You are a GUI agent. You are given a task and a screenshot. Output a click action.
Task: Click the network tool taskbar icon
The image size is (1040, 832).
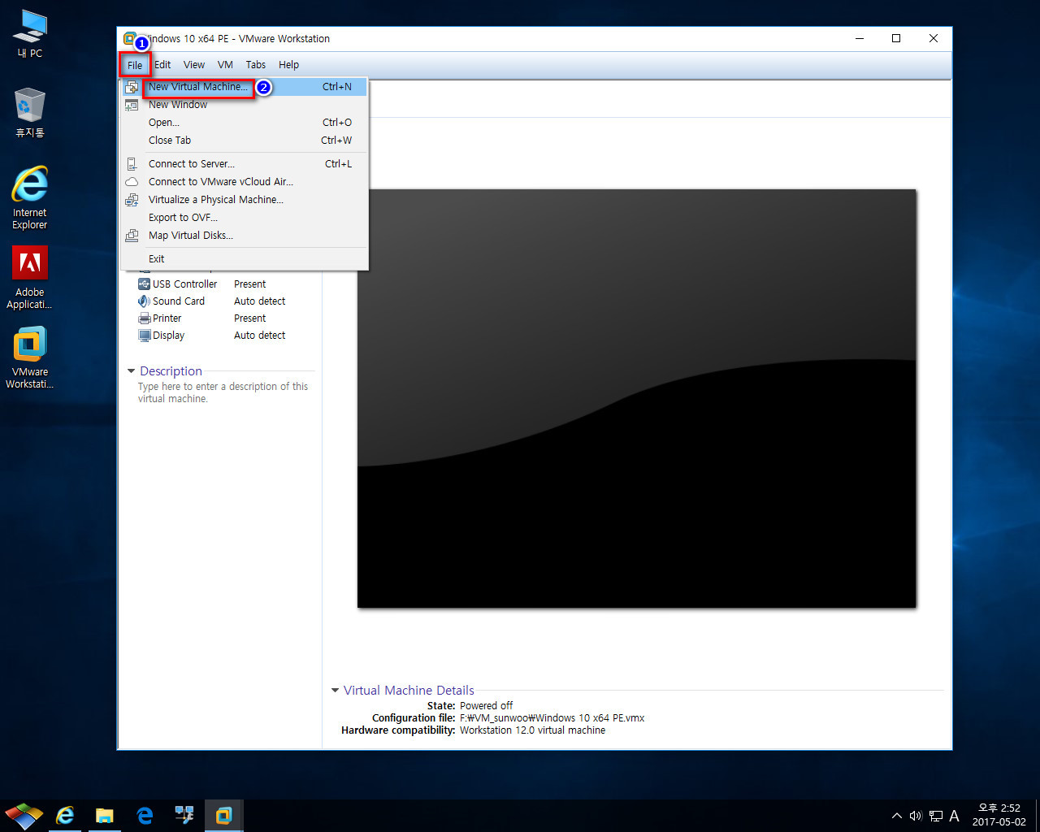click(184, 816)
